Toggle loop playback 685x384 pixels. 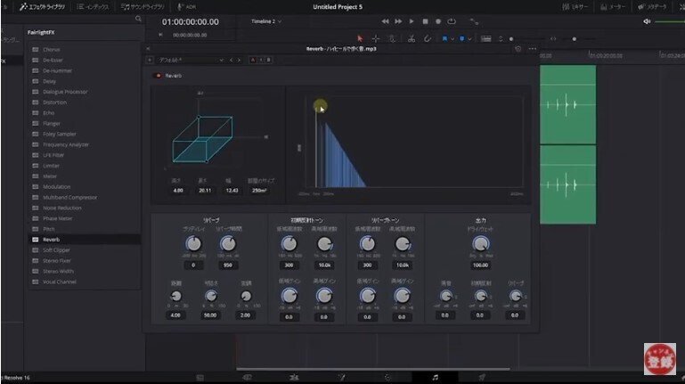(x=452, y=21)
